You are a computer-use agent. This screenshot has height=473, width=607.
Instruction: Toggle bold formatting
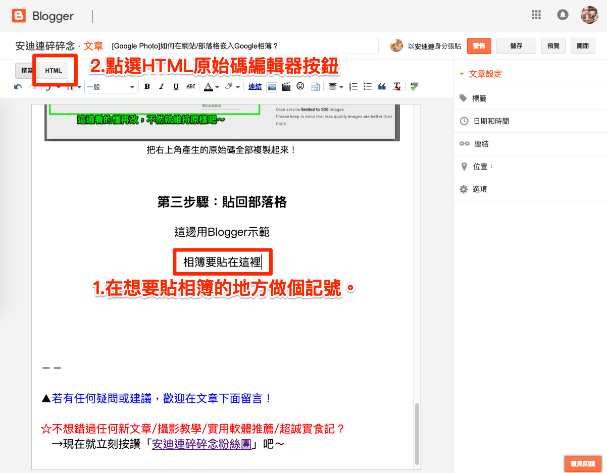[147, 87]
